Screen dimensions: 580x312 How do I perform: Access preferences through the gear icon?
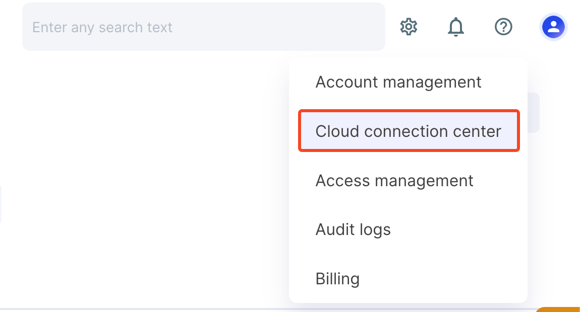click(409, 27)
